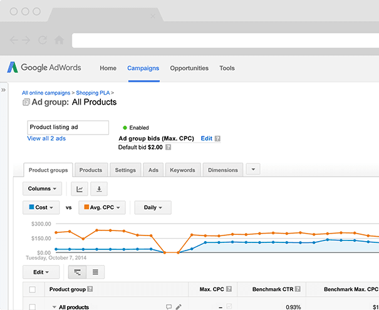Viewport: 379px width, 310px height.
Task: Open the Daily interval dropdown
Action: tap(152, 207)
